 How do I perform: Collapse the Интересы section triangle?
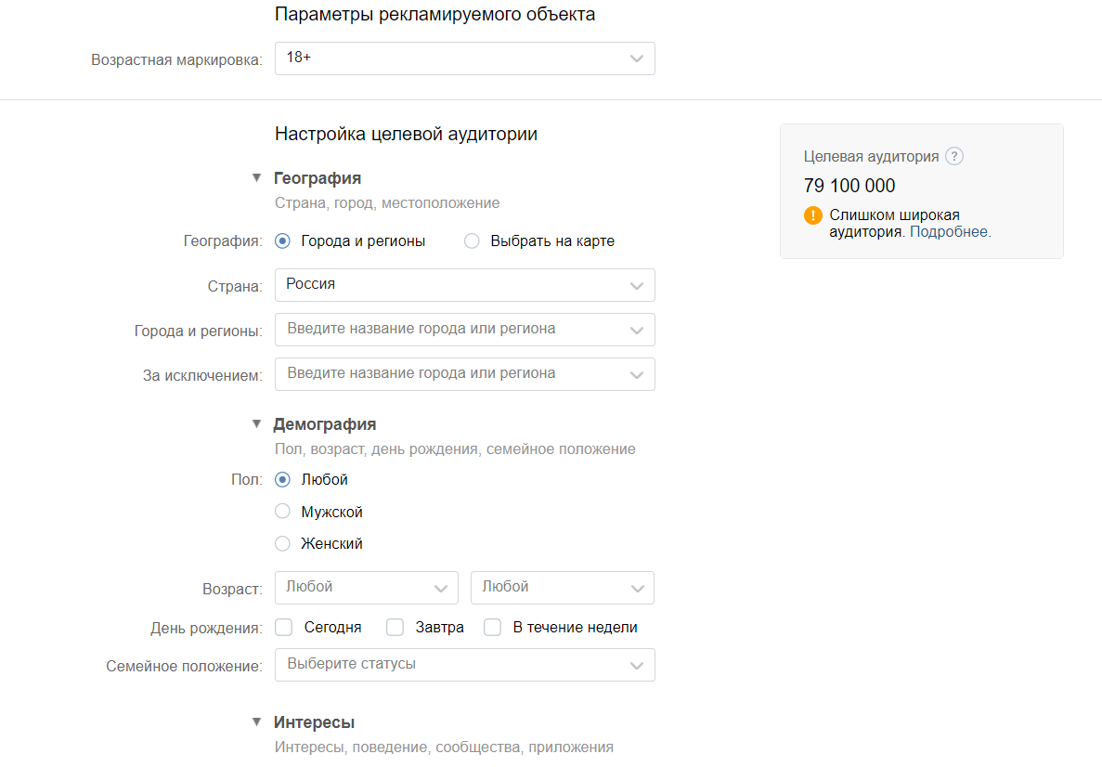(256, 721)
